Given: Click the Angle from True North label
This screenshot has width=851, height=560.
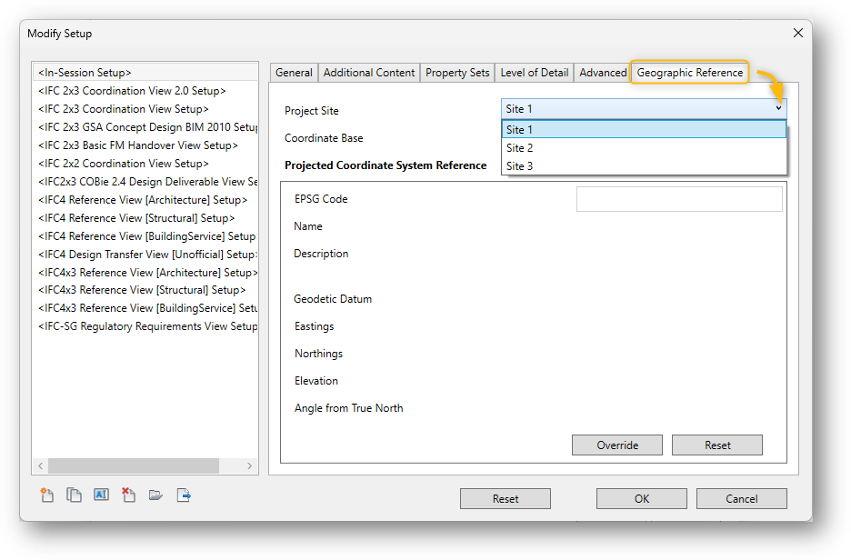Looking at the screenshot, I should coord(348,408).
